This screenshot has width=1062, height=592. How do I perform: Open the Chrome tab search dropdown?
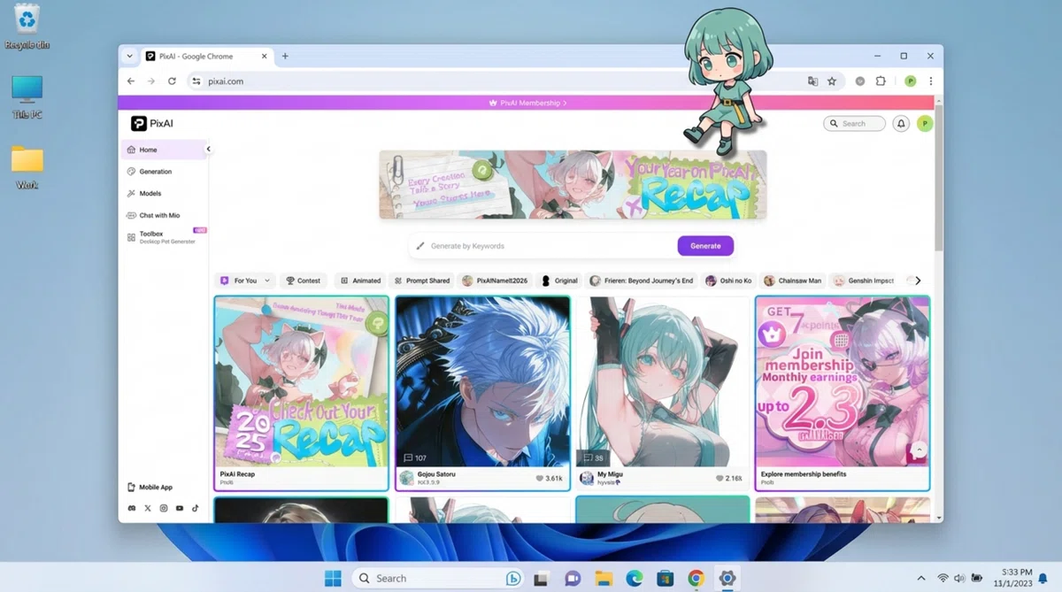[x=129, y=56]
